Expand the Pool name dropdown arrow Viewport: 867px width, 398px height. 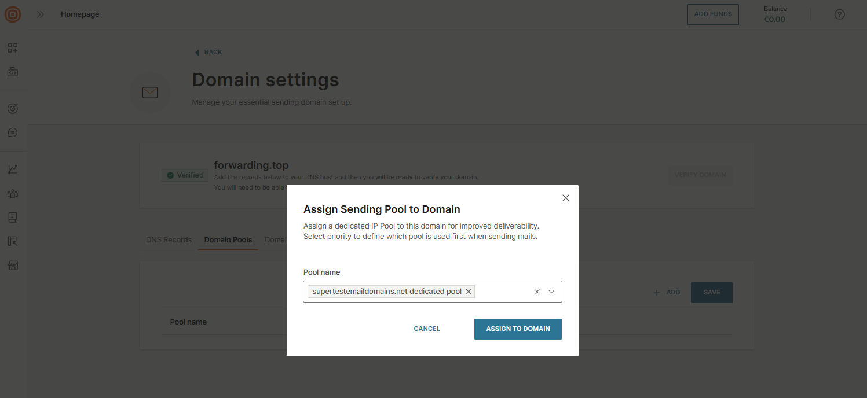(x=551, y=292)
